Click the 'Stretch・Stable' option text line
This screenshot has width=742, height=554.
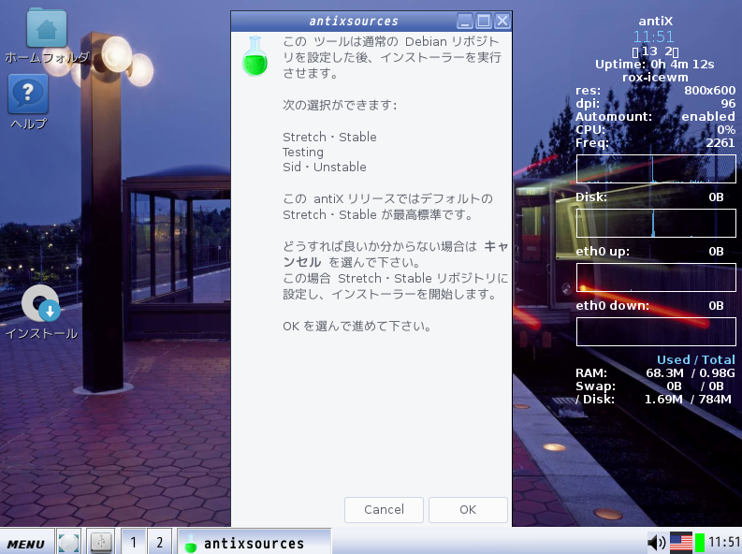point(329,138)
